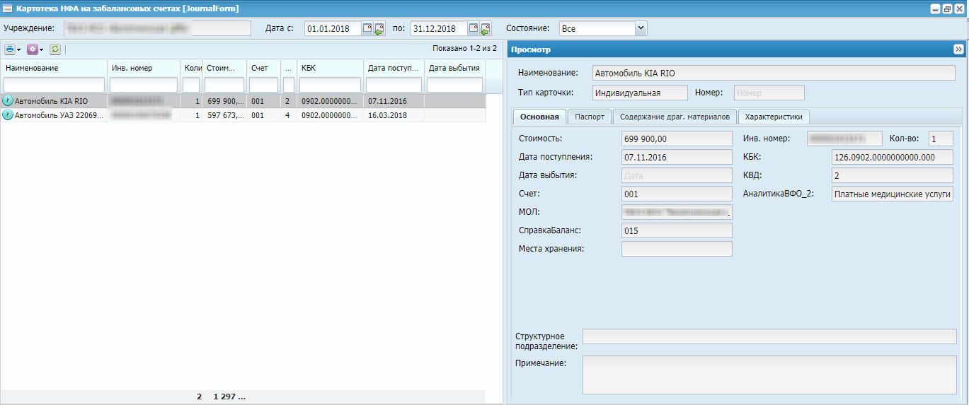This screenshot has width=969, height=405.
Task: Click filter field under Дата выбытия column
Action: (454, 85)
